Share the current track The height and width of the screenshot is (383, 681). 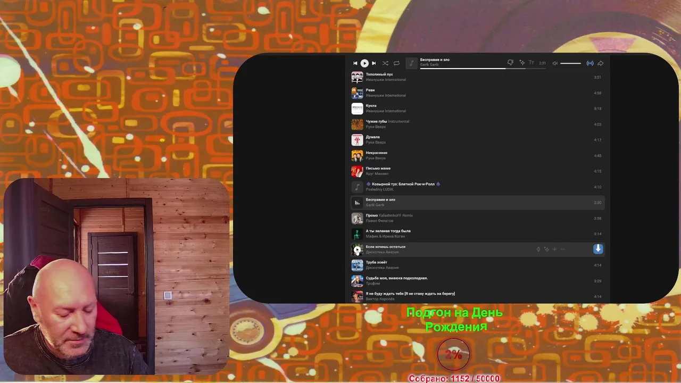(601, 63)
